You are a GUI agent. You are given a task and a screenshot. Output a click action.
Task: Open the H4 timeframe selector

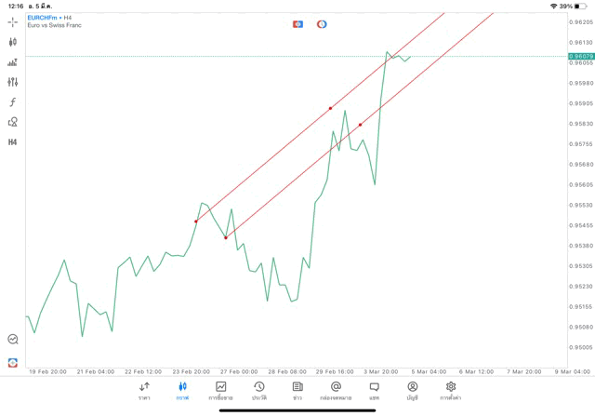pos(13,142)
